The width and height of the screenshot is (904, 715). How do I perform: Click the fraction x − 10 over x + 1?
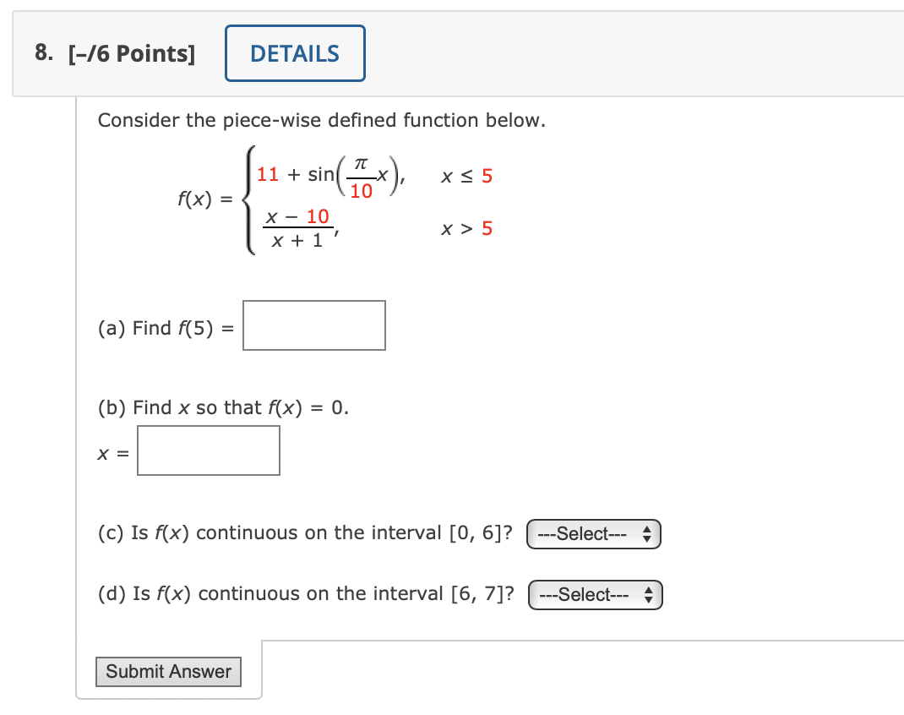pos(297,228)
